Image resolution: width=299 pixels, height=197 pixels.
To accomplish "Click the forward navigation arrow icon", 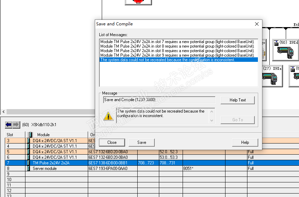I will 16,125.
